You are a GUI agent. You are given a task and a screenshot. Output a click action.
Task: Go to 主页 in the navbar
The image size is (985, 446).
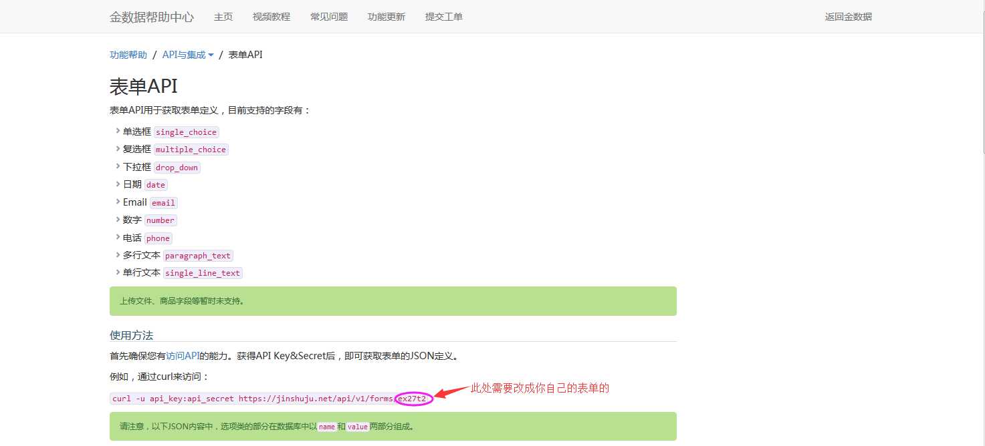(x=223, y=17)
